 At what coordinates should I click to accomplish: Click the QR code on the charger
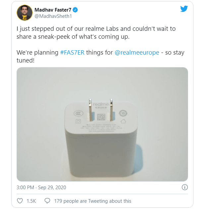tap(101, 117)
